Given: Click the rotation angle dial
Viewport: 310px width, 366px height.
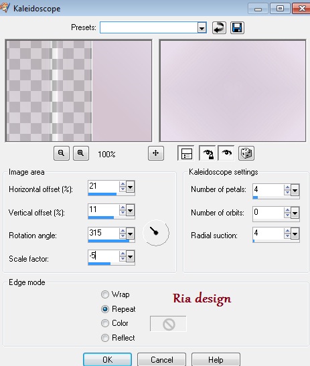Looking at the screenshot, I should (x=156, y=233).
